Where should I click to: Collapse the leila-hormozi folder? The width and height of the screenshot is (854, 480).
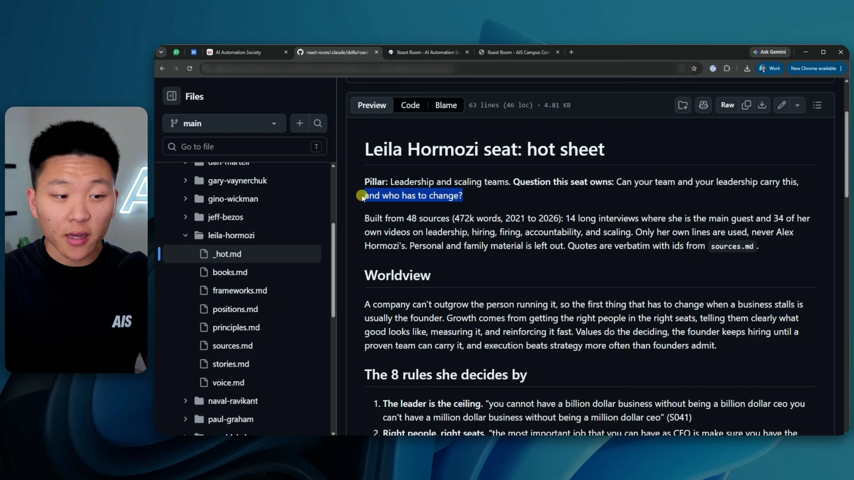pos(185,235)
